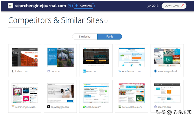Click the Jan 2018 date label
The width and height of the screenshot is (195, 118).
(153, 6)
